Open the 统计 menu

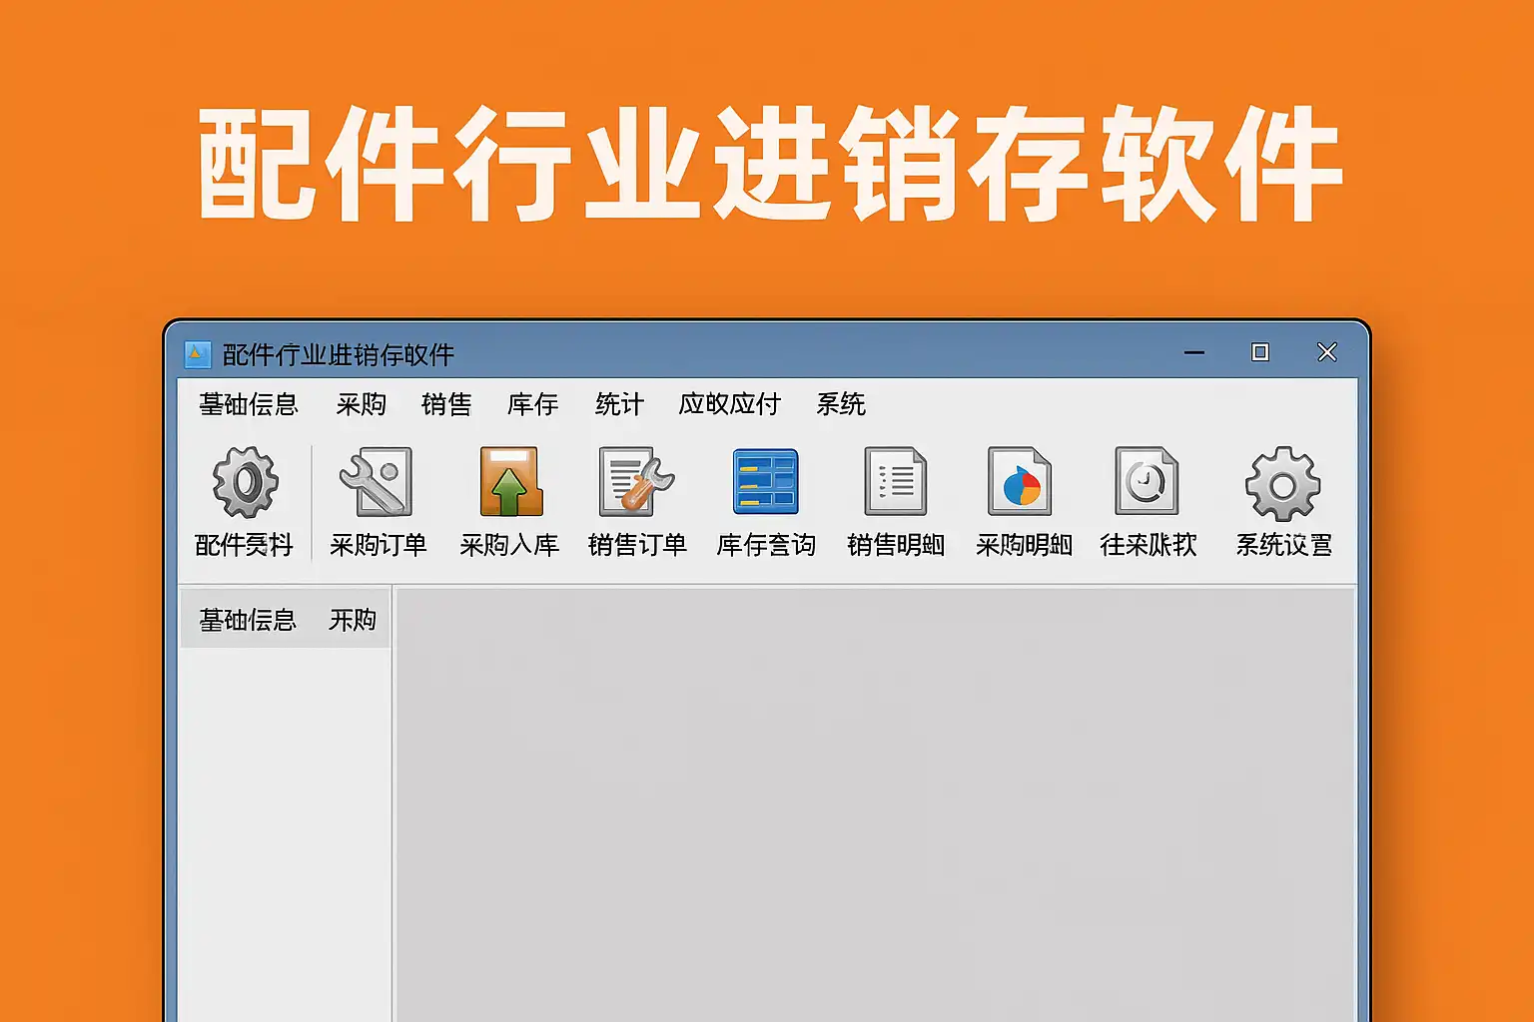click(x=619, y=404)
